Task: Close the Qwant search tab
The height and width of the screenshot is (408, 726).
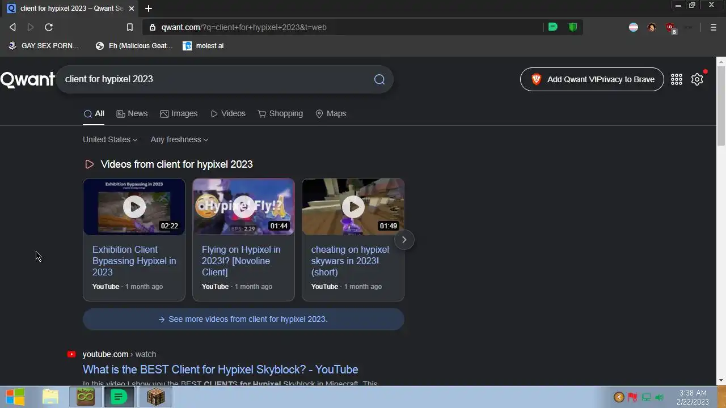Action: pos(132,8)
